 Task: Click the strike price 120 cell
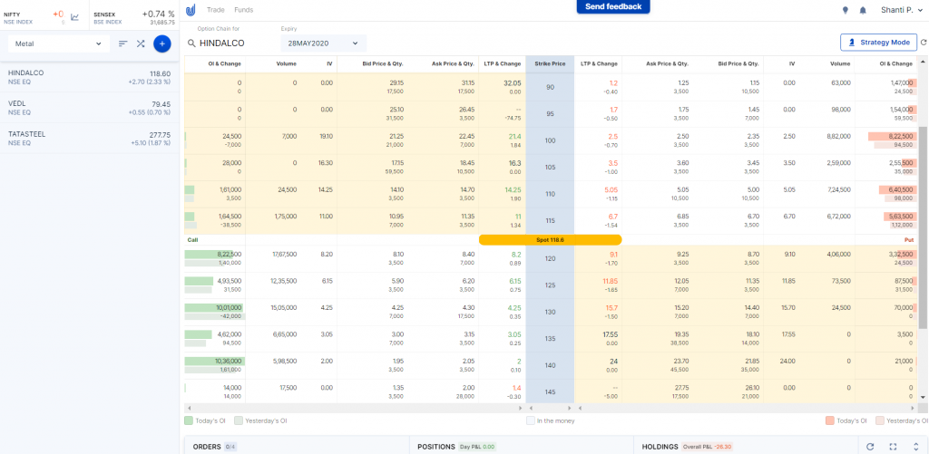(550, 259)
